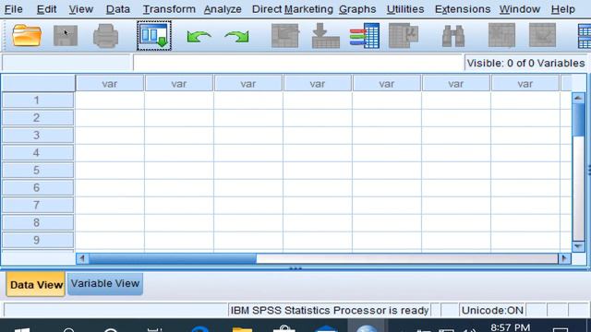The width and height of the screenshot is (591, 332).
Task: Select row header 6
Action: 38,187
